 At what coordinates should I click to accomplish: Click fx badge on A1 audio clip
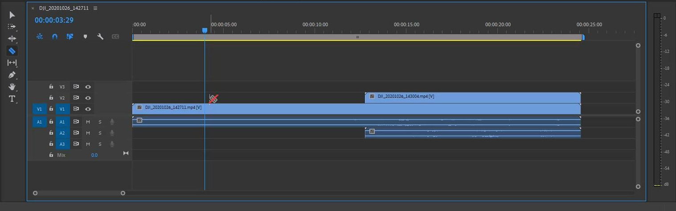[139, 120]
